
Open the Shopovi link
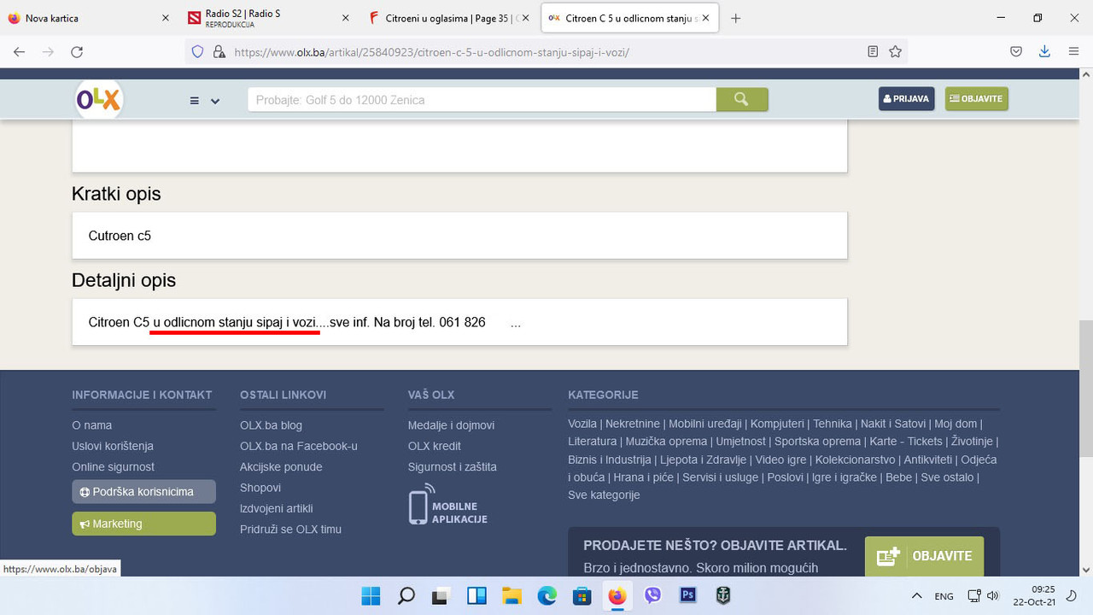[x=260, y=488]
